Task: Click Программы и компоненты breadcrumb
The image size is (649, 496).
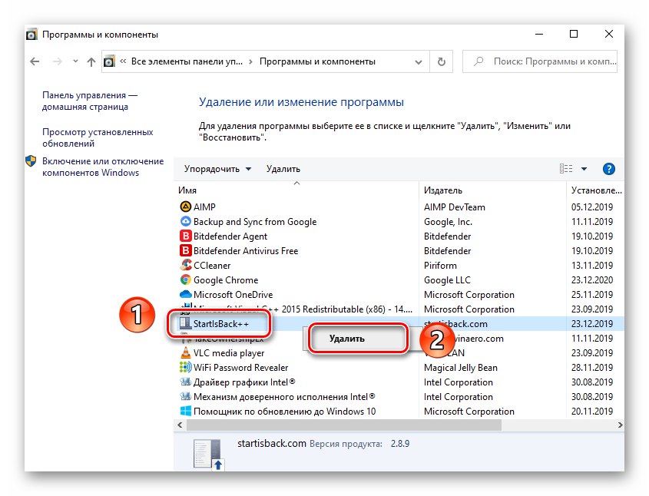Action: point(317,61)
